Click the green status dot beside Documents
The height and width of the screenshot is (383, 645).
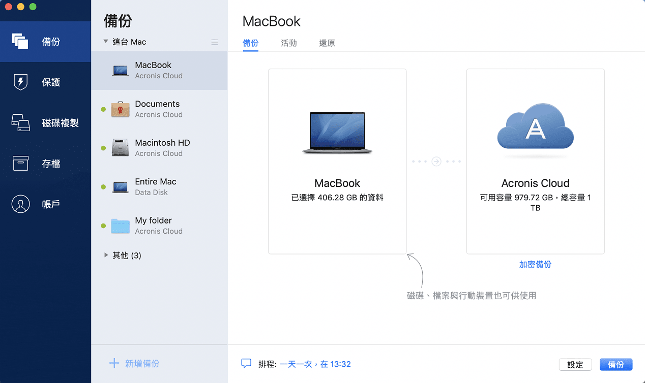[103, 109]
